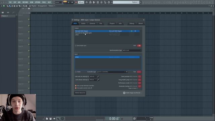Image resolution: width=215 pixels, height=121 pixels.
Task: Open the OPTIONS menu
Action: click(x=38, y=2)
